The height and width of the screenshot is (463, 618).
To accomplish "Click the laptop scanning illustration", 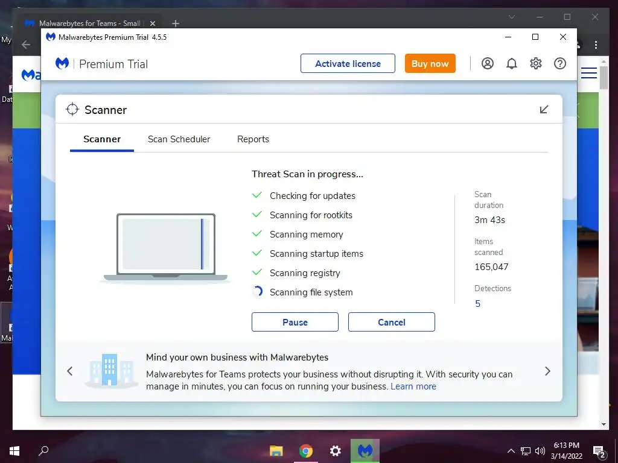I will pyautogui.click(x=165, y=248).
